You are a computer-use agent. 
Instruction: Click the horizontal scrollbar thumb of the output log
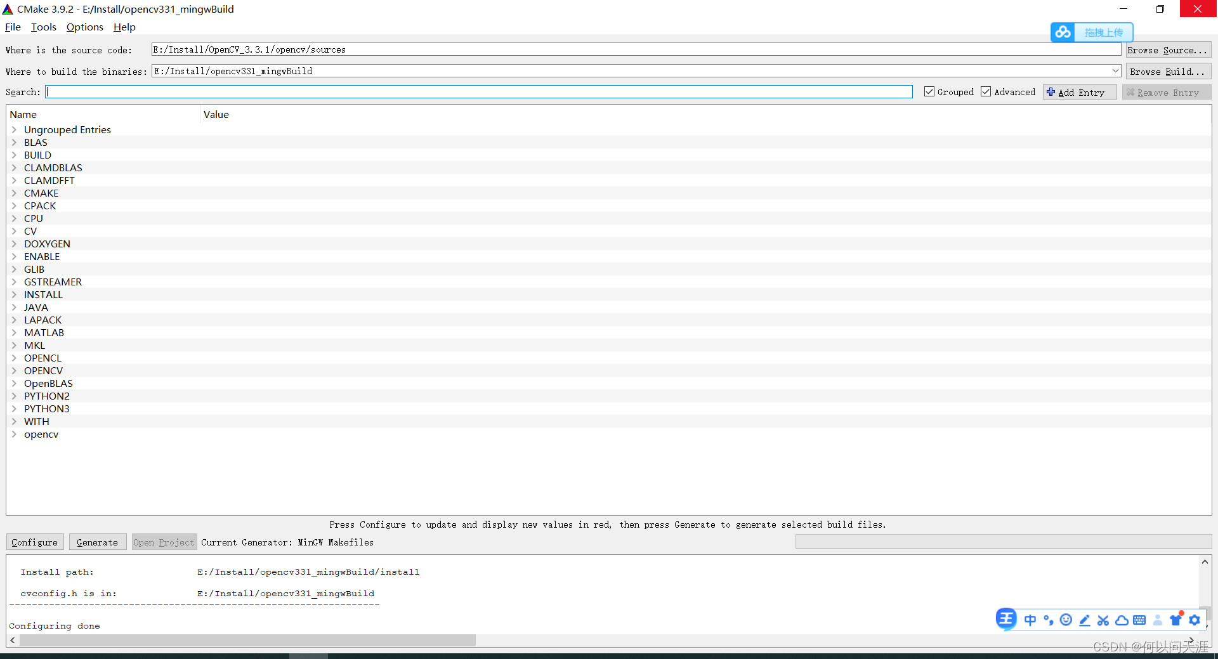(x=247, y=641)
